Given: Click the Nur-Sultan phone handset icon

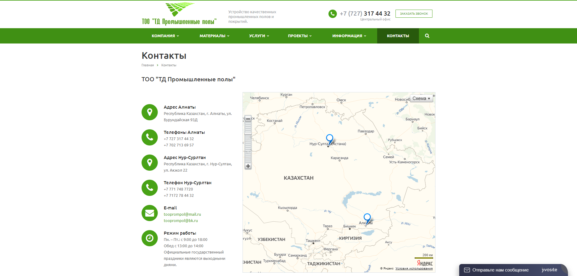Looking at the screenshot, I should tap(150, 188).
